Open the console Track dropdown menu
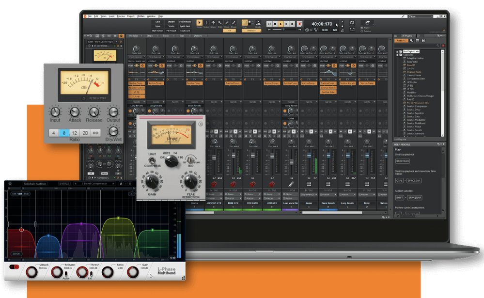 coord(167,36)
